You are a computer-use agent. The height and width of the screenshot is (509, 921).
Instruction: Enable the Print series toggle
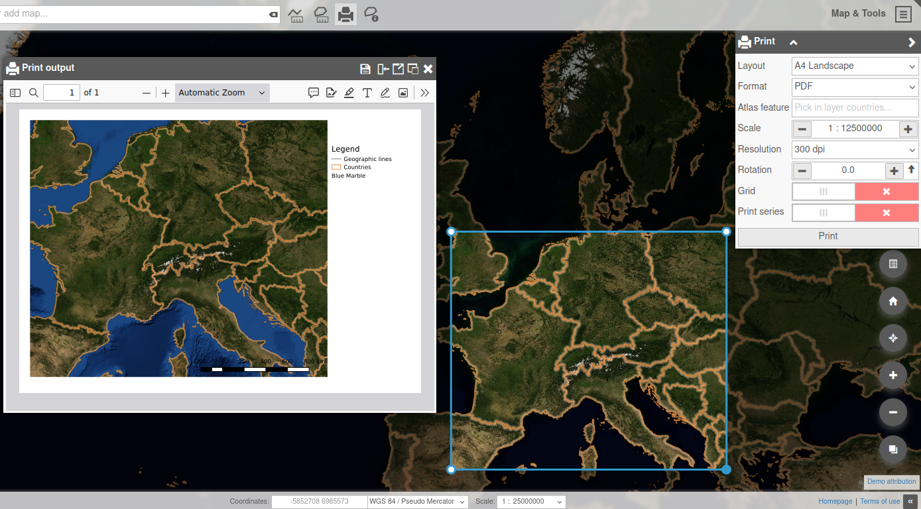855,213
